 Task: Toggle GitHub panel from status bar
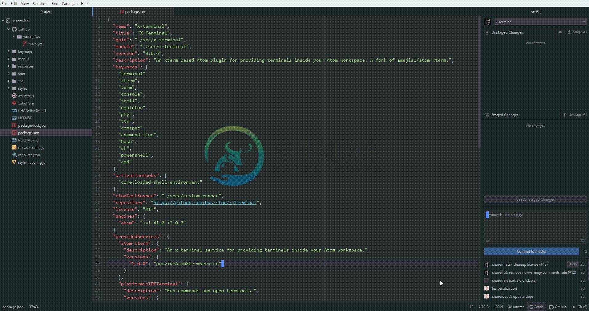pos(558,307)
